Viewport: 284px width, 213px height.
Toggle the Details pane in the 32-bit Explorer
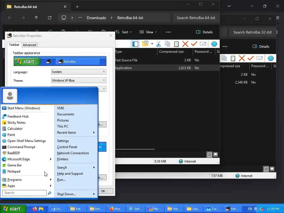coord(261,47)
